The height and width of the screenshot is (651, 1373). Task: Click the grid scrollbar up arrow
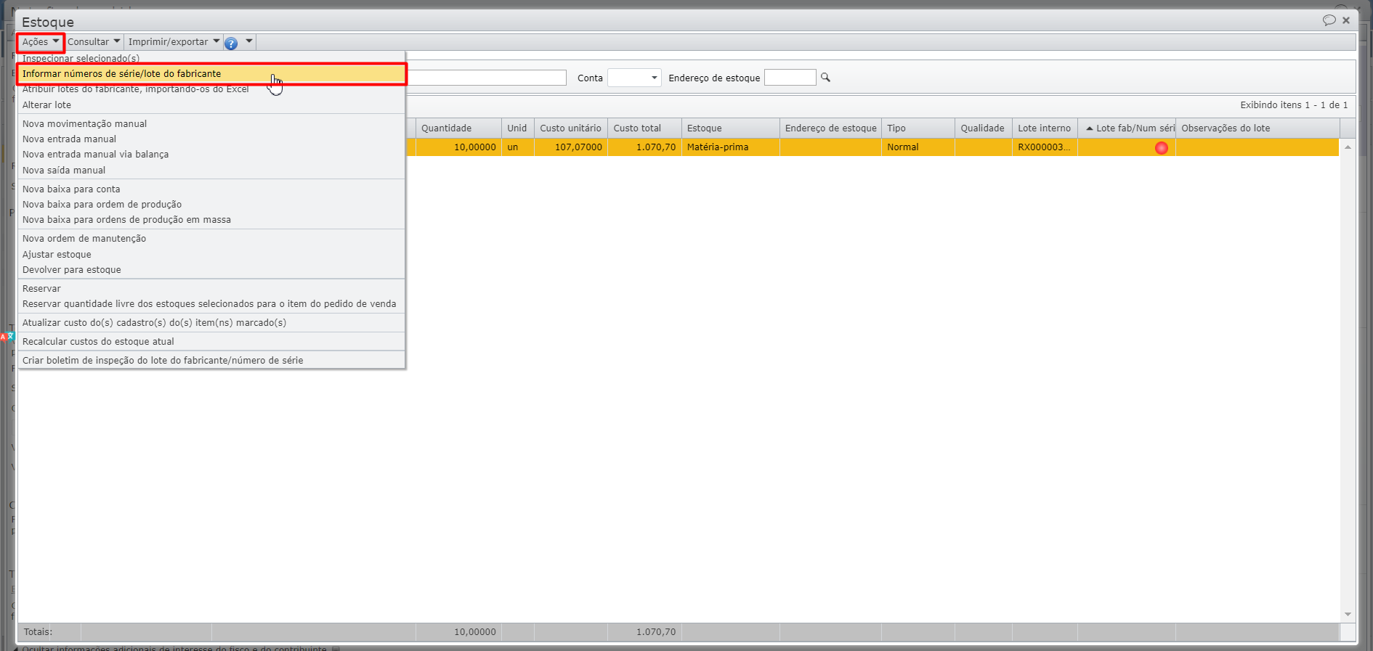1348,147
